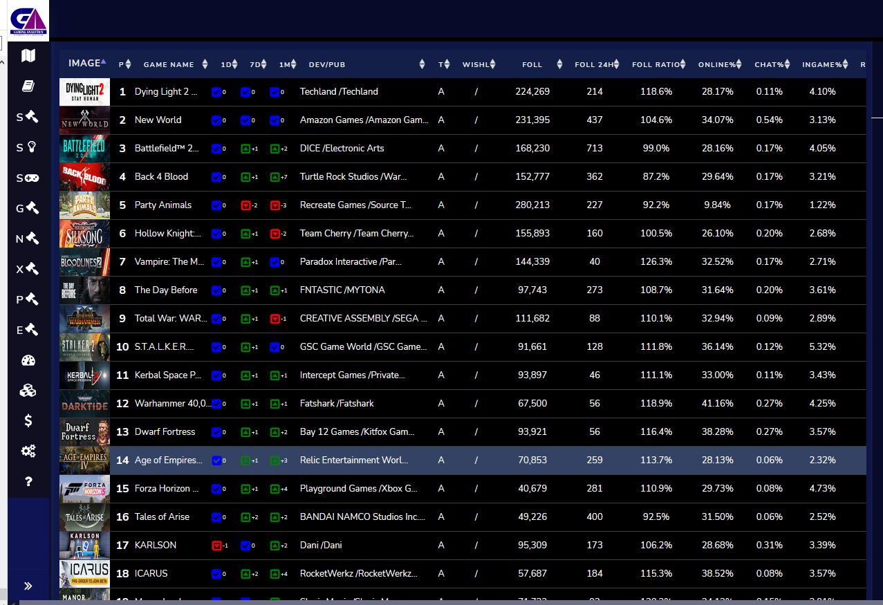883x605 pixels.
Task: Open Kerbal Space Program thumbnail
Action: pyautogui.click(x=84, y=375)
